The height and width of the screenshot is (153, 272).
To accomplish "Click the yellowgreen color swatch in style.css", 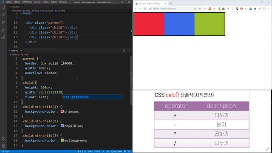I will point(62,140).
